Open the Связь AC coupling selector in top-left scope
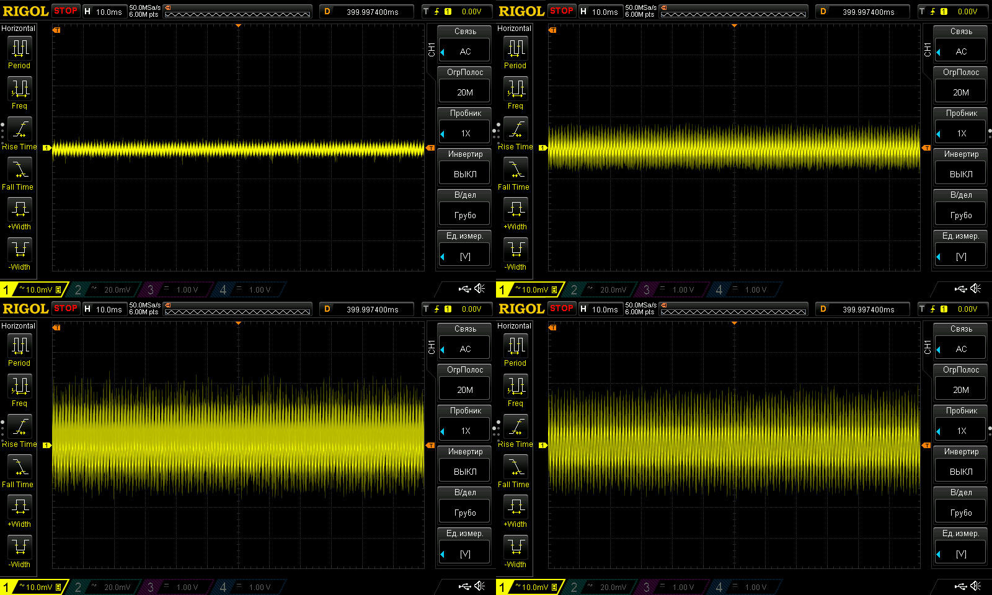Image resolution: width=992 pixels, height=595 pixels. (465, 51)
